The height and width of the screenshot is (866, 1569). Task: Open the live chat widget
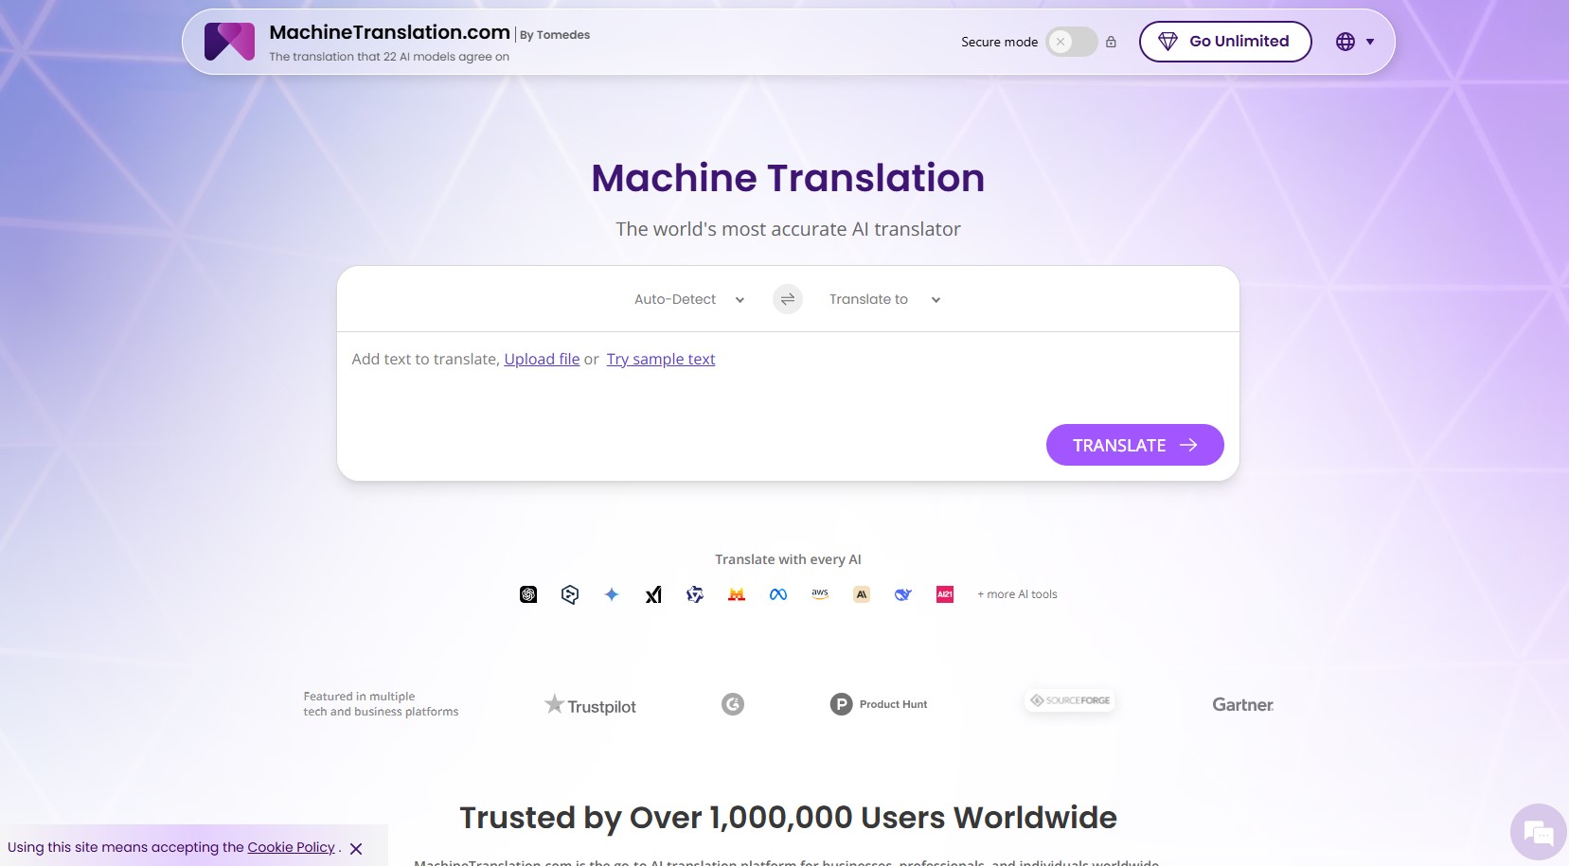(1538, 833)
